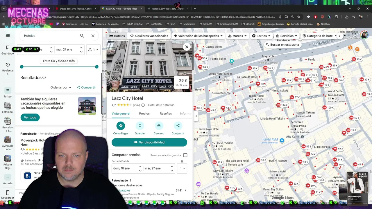The height and width of the screenshot is (209, 372).
Task: Switch to the Vista general tab
Action: tap(121, 113)
